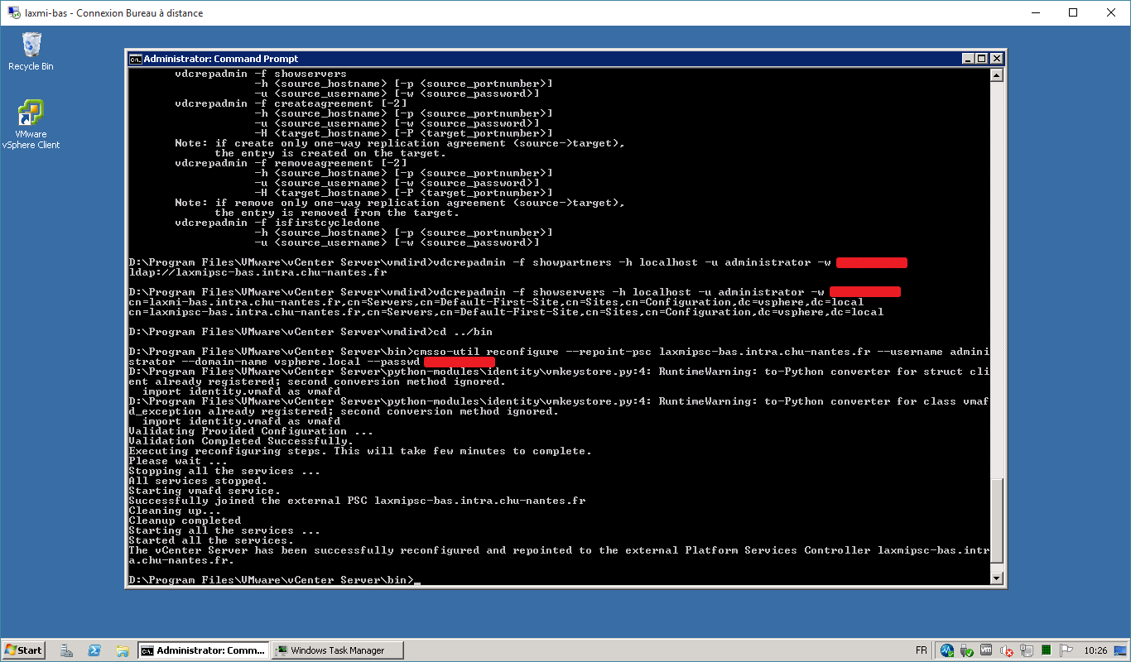Image resolution: width=1131 pixels, height=662 pixels.
Task: Open the Start menu
Action: tap(23, 650)
